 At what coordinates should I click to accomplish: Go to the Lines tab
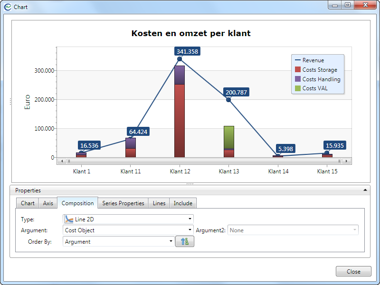tap(159, 203)
